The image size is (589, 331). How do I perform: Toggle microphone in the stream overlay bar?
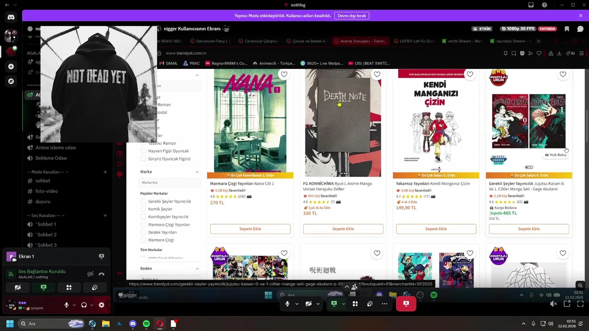pyautogui.click(x=288, y=304)
